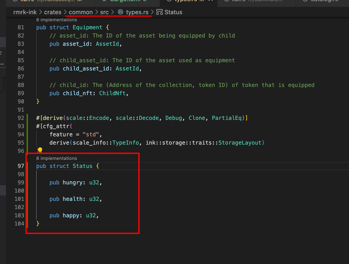The height and width of the screenshot is (264, 349).
Task: Click Clone in the derive list
Action: [x=197, y=118]
